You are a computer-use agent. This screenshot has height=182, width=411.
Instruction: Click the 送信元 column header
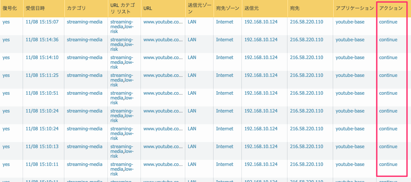(264, 8)
